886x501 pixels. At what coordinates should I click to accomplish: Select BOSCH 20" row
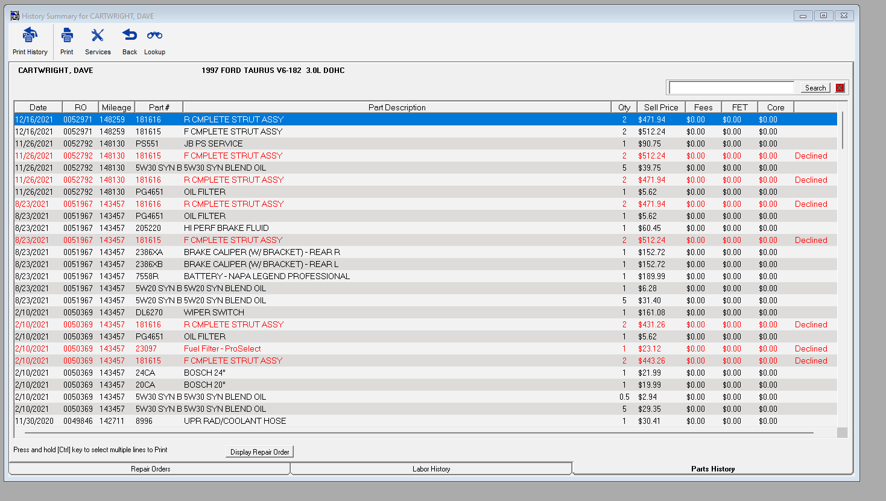[425, 385]
